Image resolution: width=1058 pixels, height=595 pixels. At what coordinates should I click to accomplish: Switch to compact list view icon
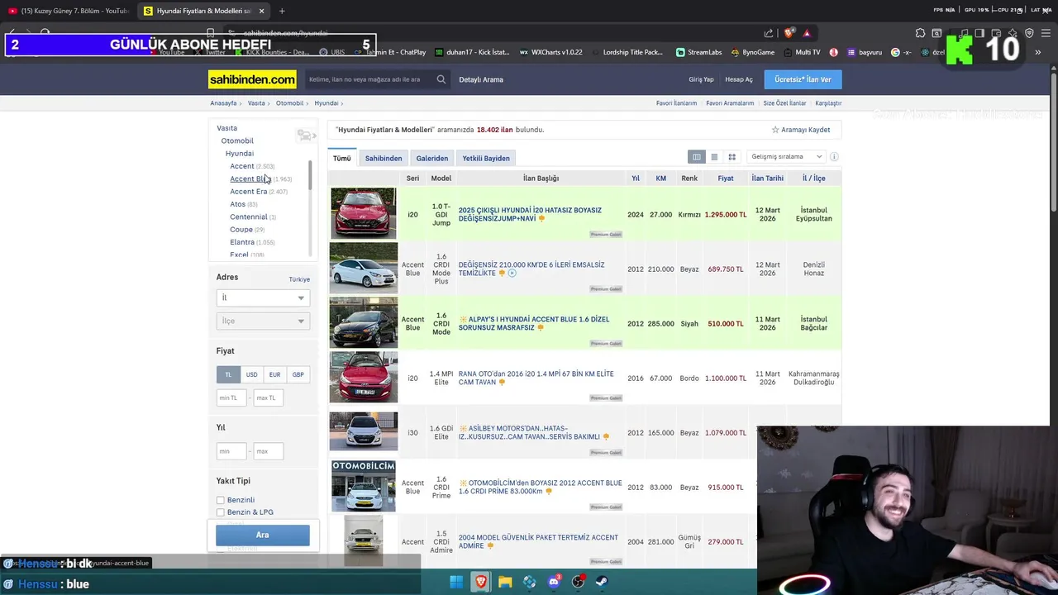714,157
